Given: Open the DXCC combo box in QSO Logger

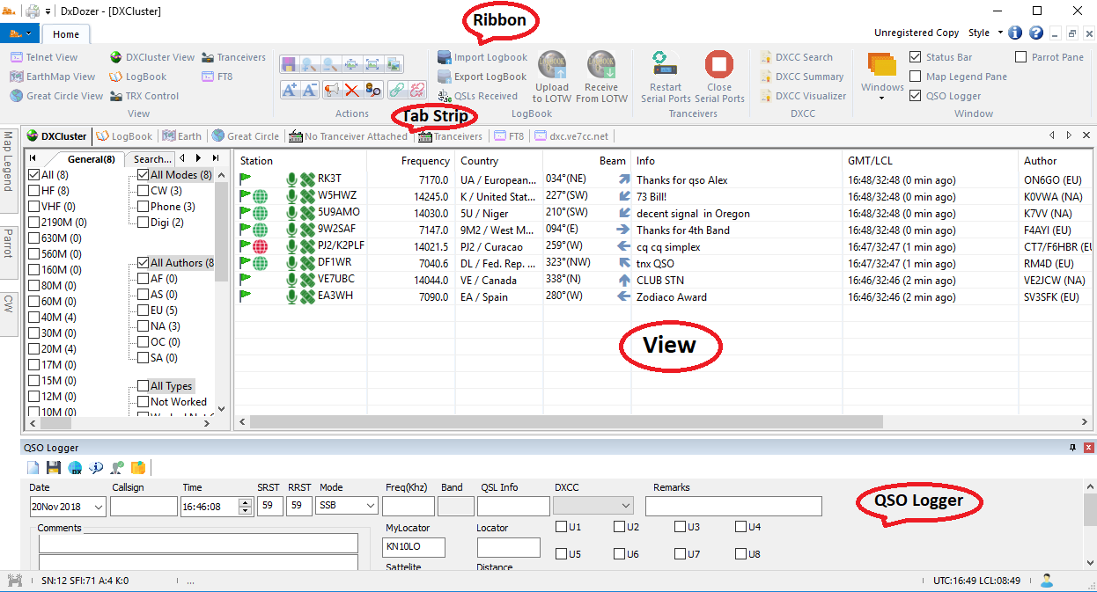Looking at the screenshot, I should point(593,506).
